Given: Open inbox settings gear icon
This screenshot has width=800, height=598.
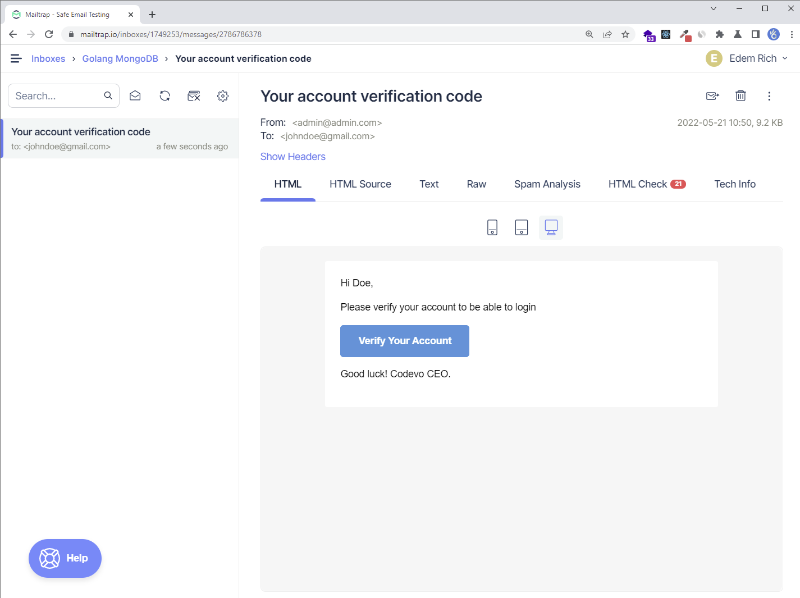Looking at the screenshot, I should click(x=223, y=95).
